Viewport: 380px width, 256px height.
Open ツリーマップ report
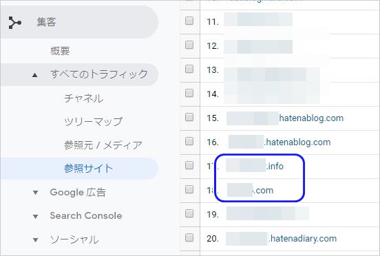click(x=94, y=122)
